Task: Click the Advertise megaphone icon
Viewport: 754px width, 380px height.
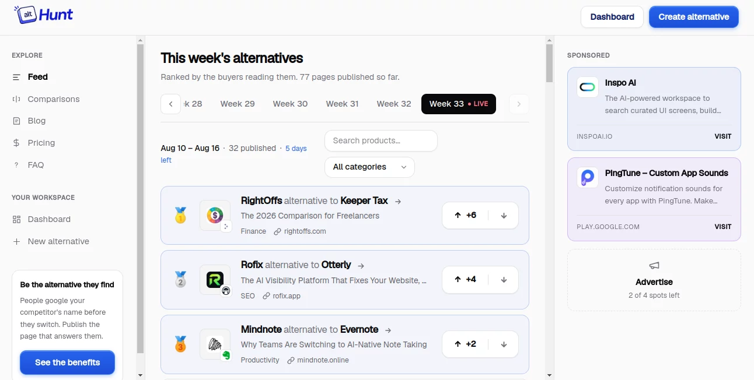Action: (654, 266)
